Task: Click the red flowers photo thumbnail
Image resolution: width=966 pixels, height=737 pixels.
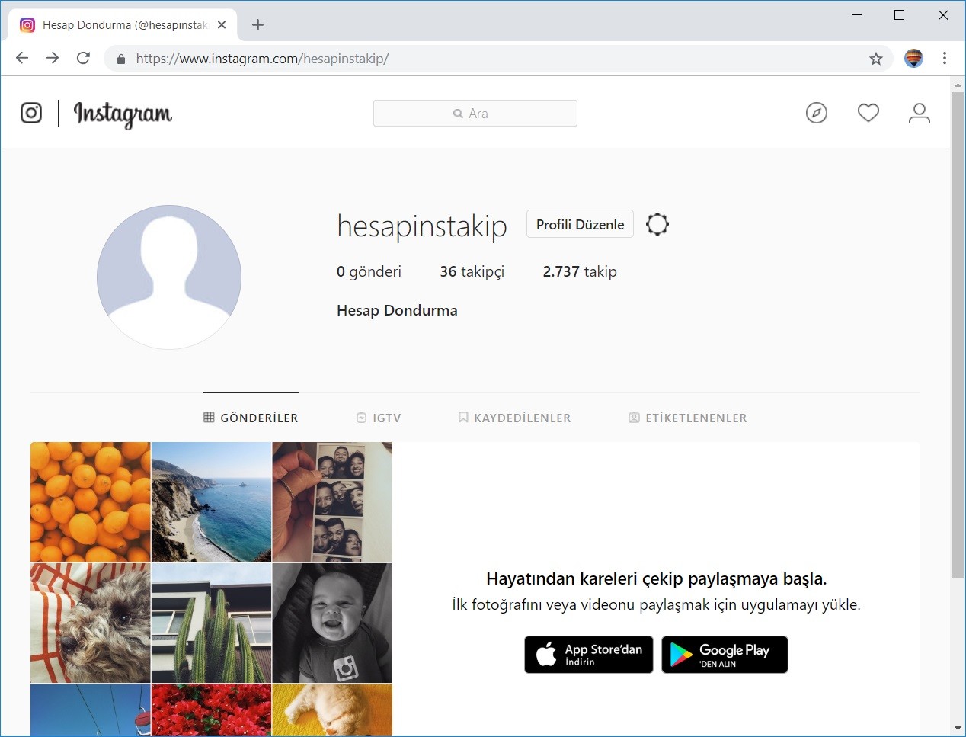Action: tap(211, 710)
